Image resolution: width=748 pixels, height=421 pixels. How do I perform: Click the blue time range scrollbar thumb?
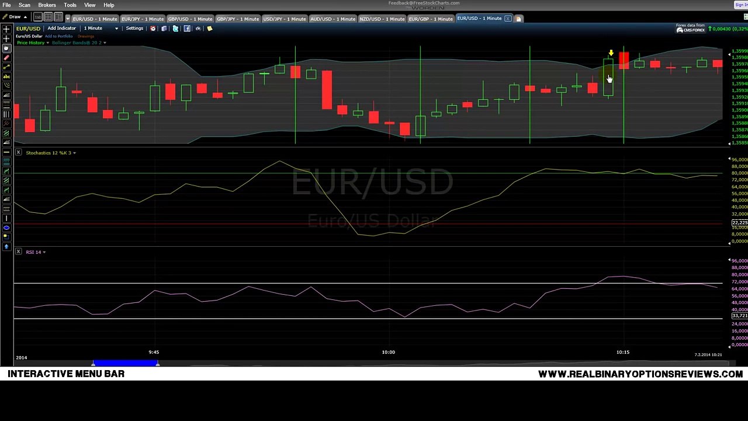click(x=125, y=364)
